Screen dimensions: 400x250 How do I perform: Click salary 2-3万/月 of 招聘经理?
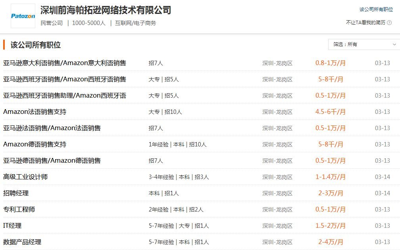point(331,193)
